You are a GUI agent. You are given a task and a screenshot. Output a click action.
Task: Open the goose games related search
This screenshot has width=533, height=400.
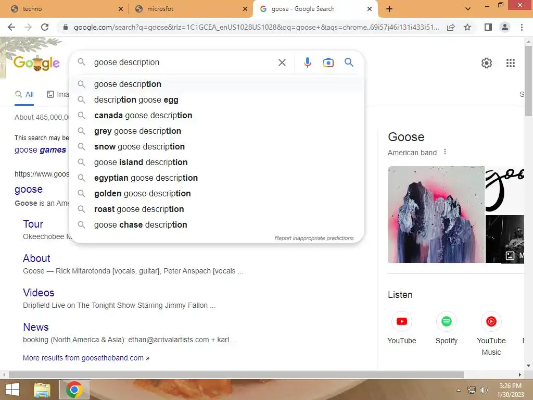[40, 149]
